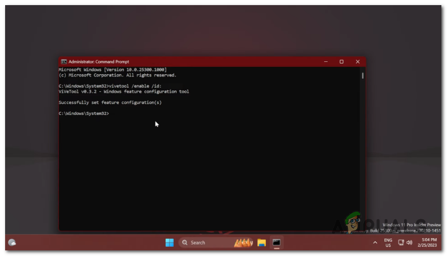
Task: Open the volume speaker tray icon
Action: (x=409, y=242)
